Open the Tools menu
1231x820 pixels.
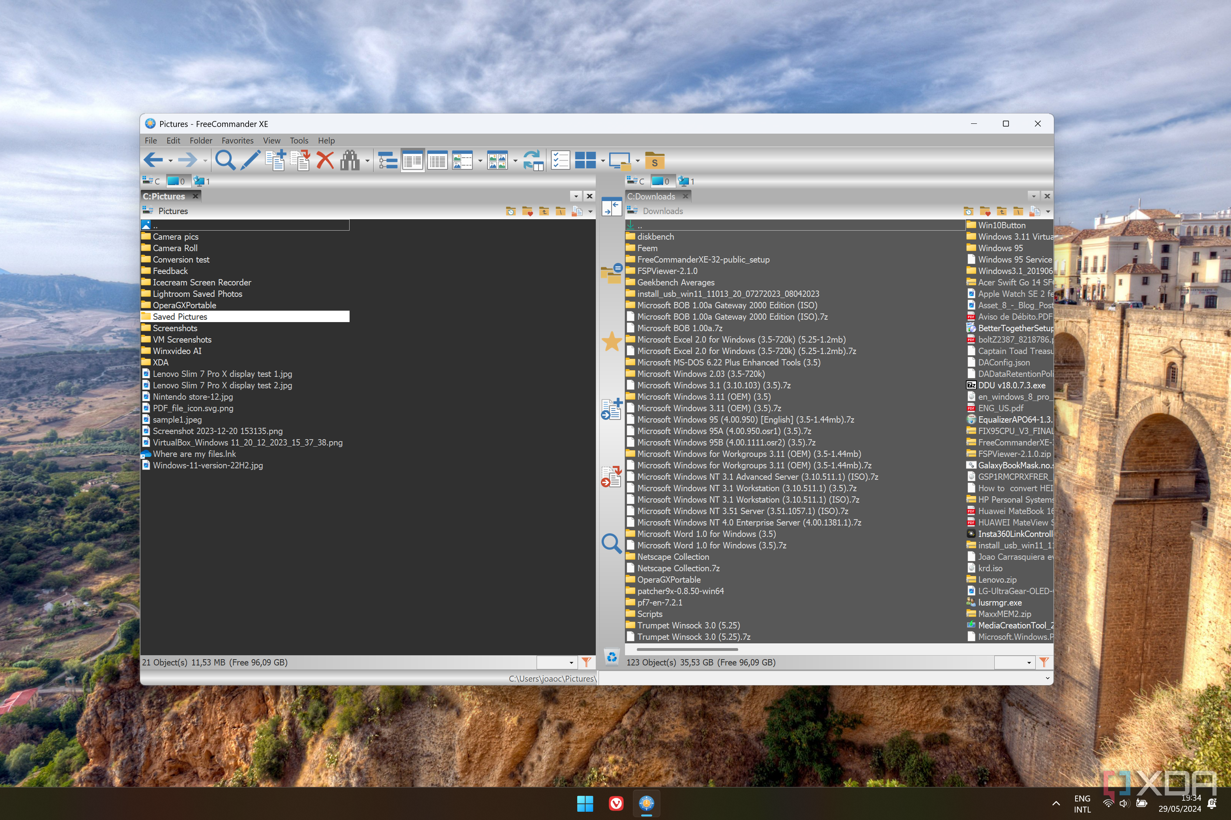coord(299,141)
